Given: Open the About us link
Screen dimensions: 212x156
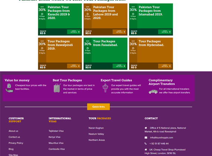Looking at the screenshot, I should click(13, 131).
